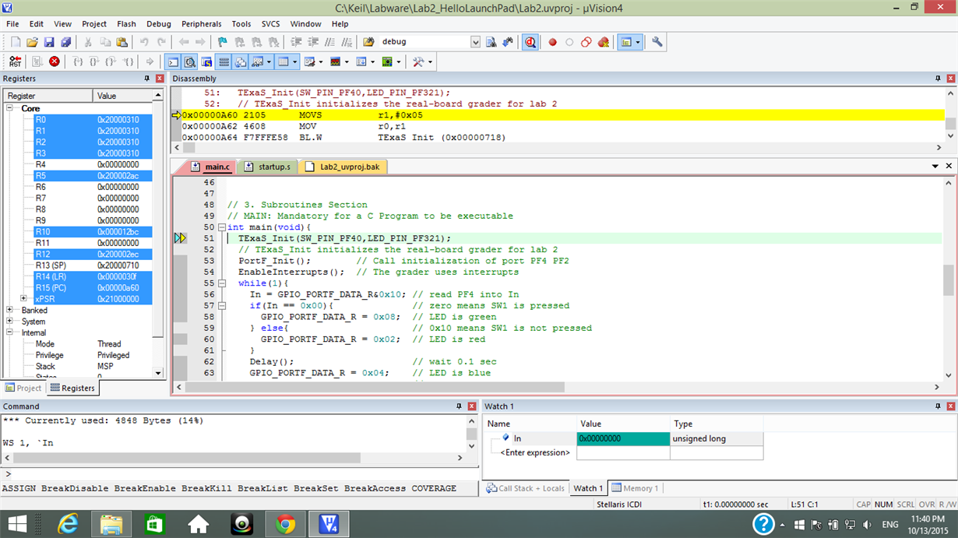The image size is (958, 538).
Task: Disable all breakpoints with the linked-circles icon
Action: (x=586, y=42)
